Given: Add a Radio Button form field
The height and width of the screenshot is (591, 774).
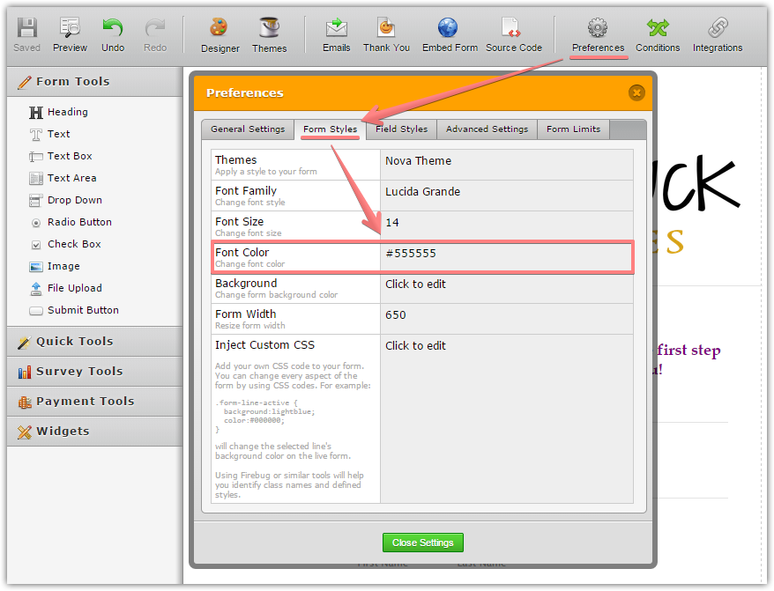Looking at the screenshot, I should click(x=78, y=222).
